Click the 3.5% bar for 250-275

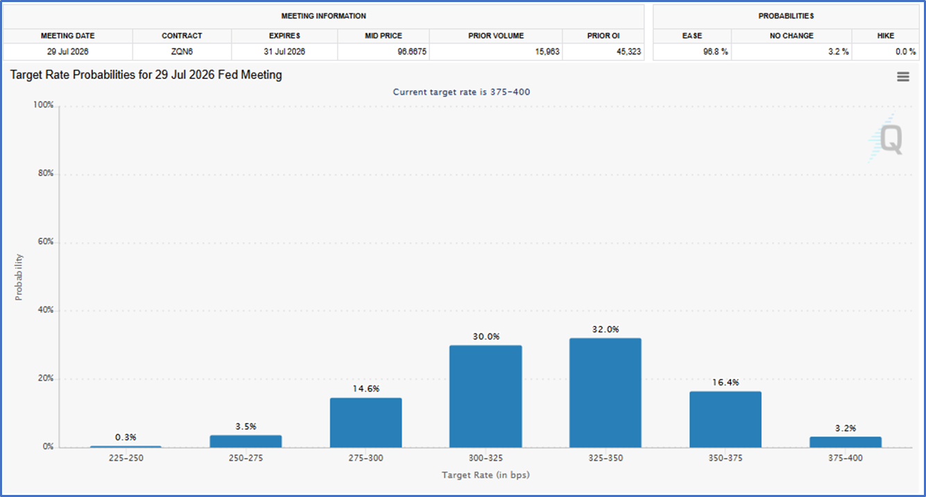click(246, 441)
